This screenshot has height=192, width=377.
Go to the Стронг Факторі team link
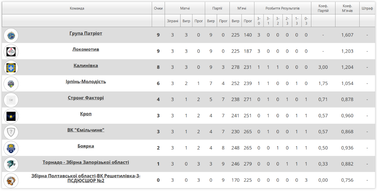[86, 98]
